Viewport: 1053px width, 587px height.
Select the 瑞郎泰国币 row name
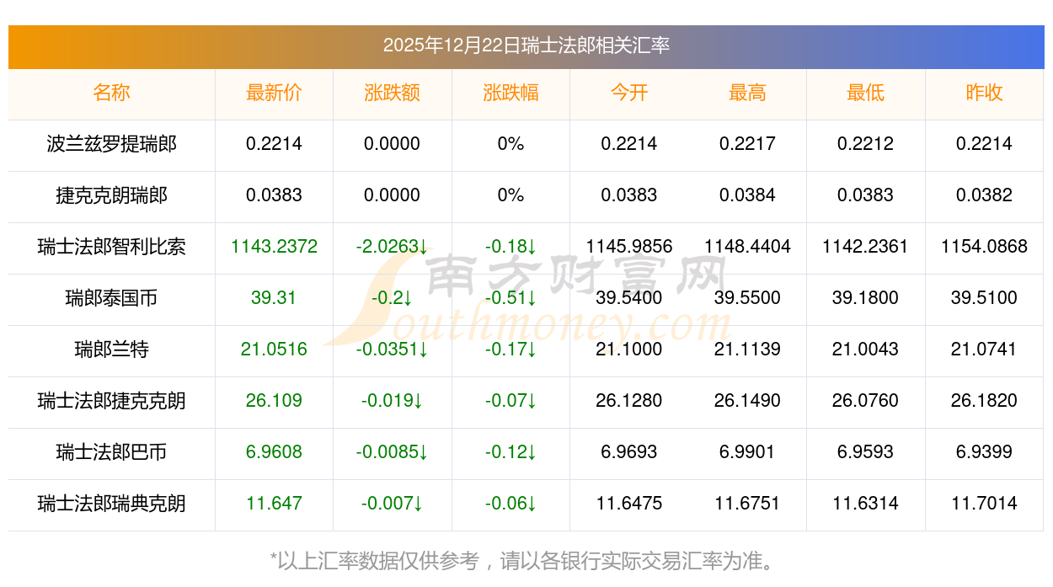click(x=111, y=298)
